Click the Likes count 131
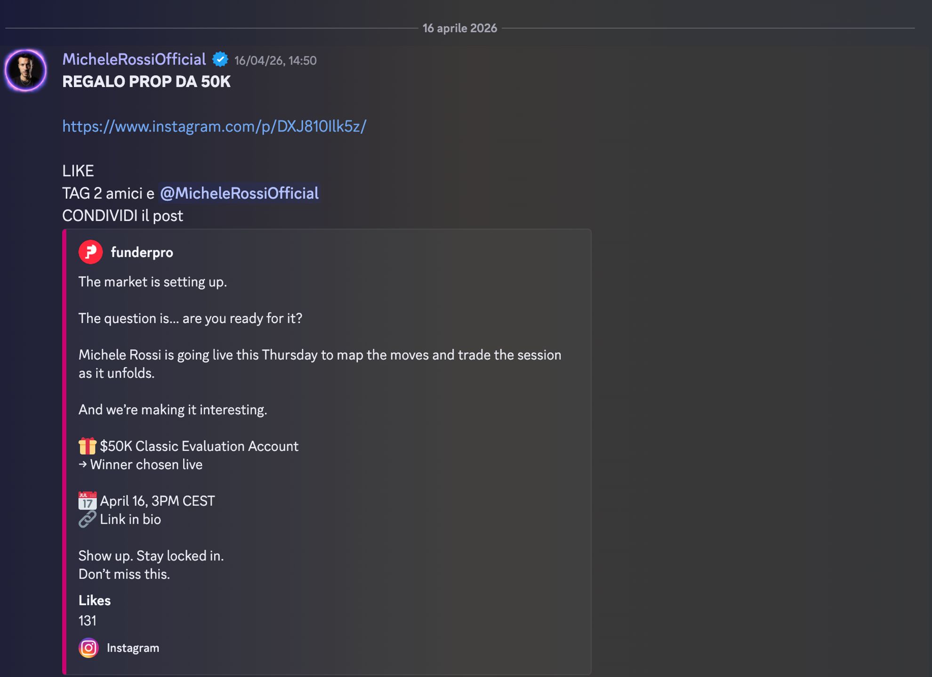This screenshot has width=932, height=677. coord(88,621)
